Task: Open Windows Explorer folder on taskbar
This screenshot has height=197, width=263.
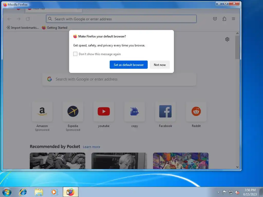Action: pyautogui.click(x=39, y=192)
